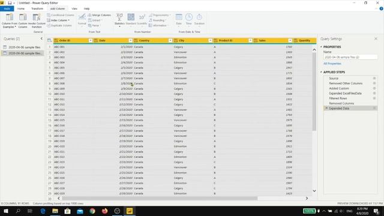Select the Add Column ribbon tab
Image resolution: width=384 pixels, height=216 pixels.
(58, 8)
